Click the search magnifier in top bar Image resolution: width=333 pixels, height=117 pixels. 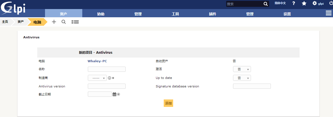coord(265,4)
